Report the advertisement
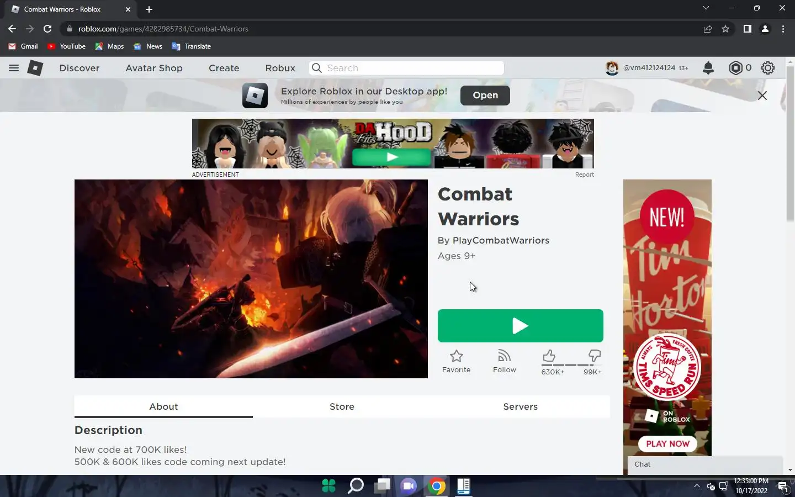 click(584, 175)
